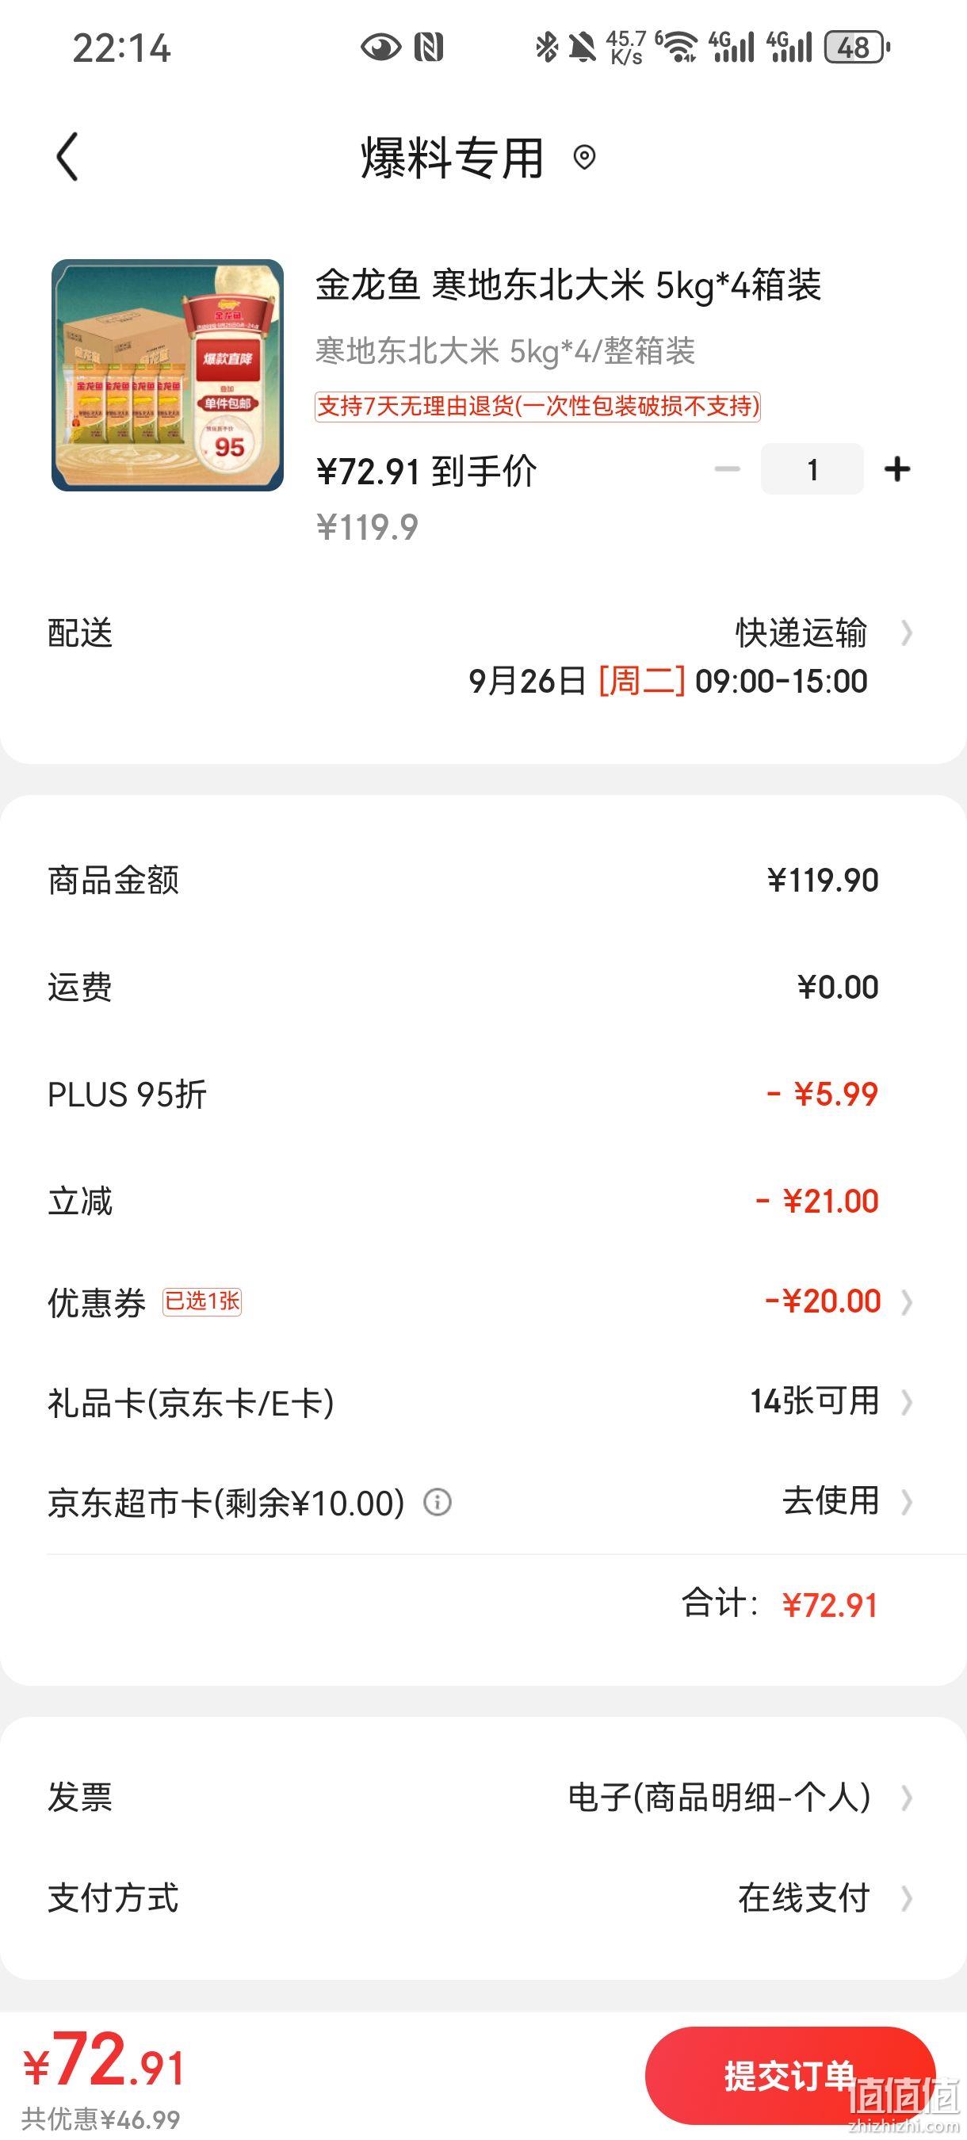This screenshot has height=2140, width=967.
Task: Expand 礼品卡 14张可用 row
Action: (x=483, y=1402)
